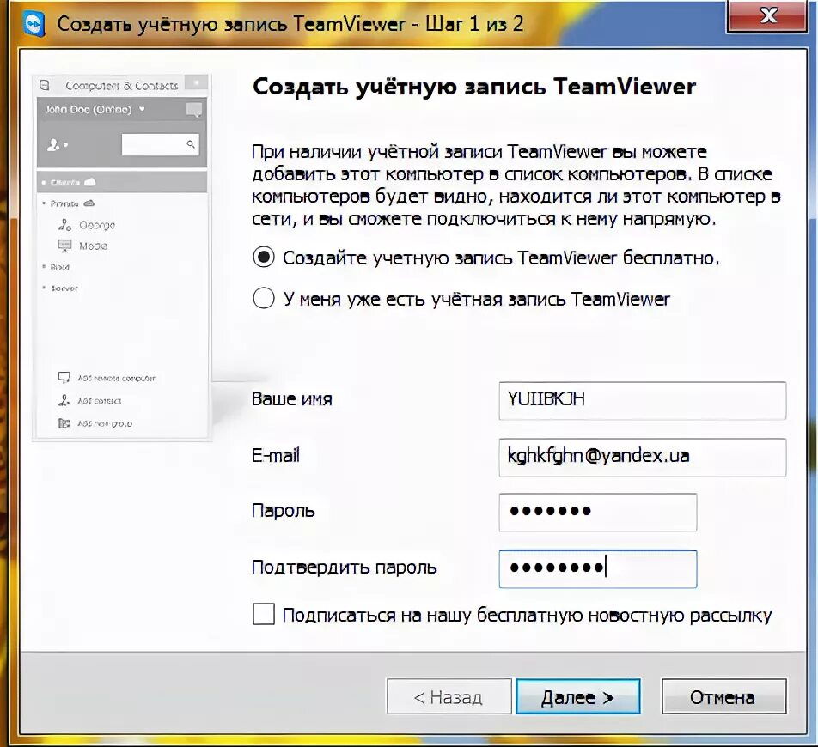The height and width of the screenshot is (747, 818).
Task: Select 'У меня уже есть учётная запись' option
Action: click(x=264, y=298)
